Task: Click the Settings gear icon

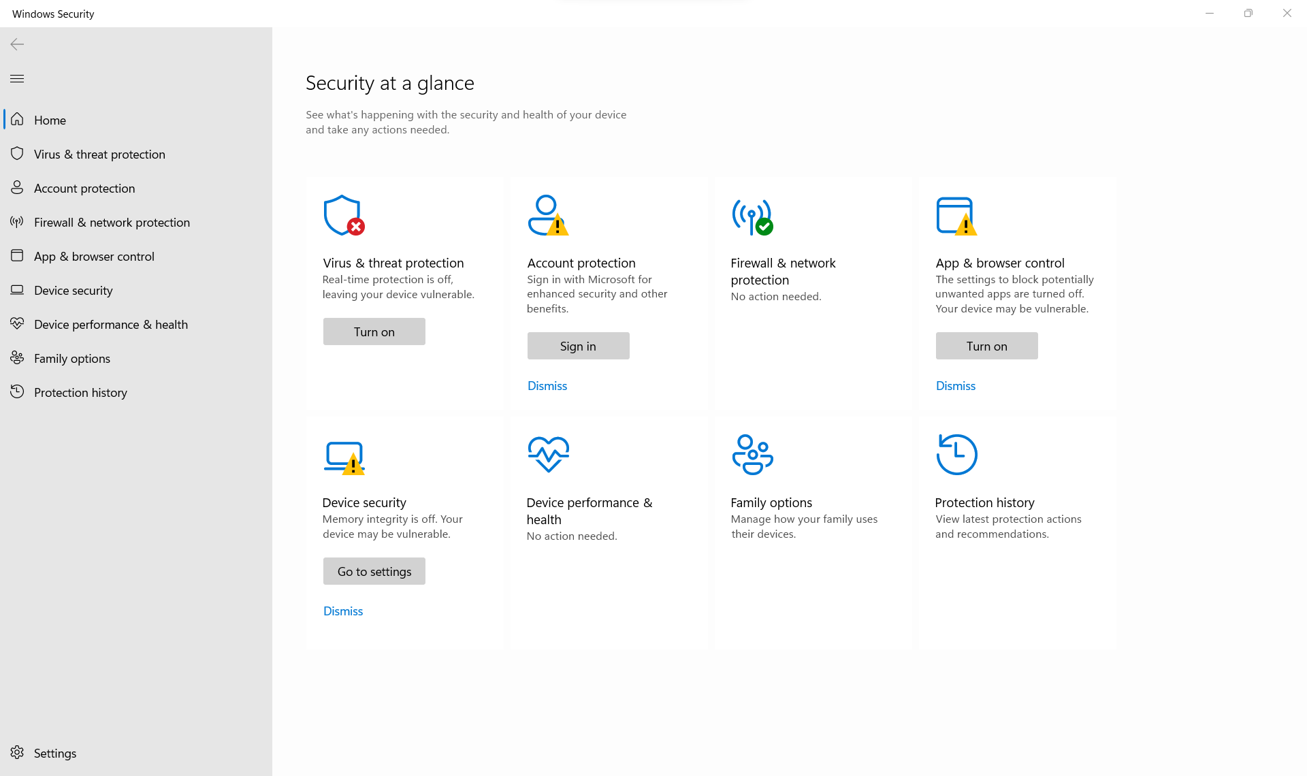Action: (17, 753)
